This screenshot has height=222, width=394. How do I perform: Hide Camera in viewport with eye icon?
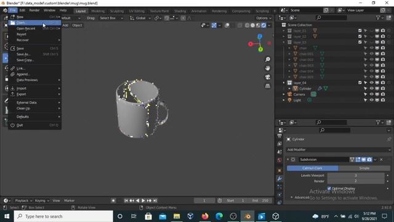click(371, 94)
